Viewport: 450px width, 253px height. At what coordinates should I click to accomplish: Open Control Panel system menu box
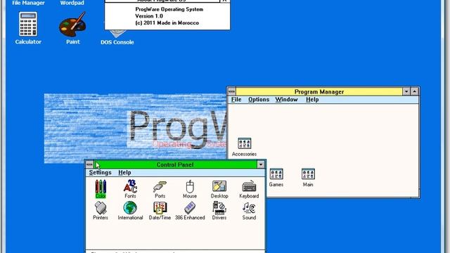coord(89,164)
